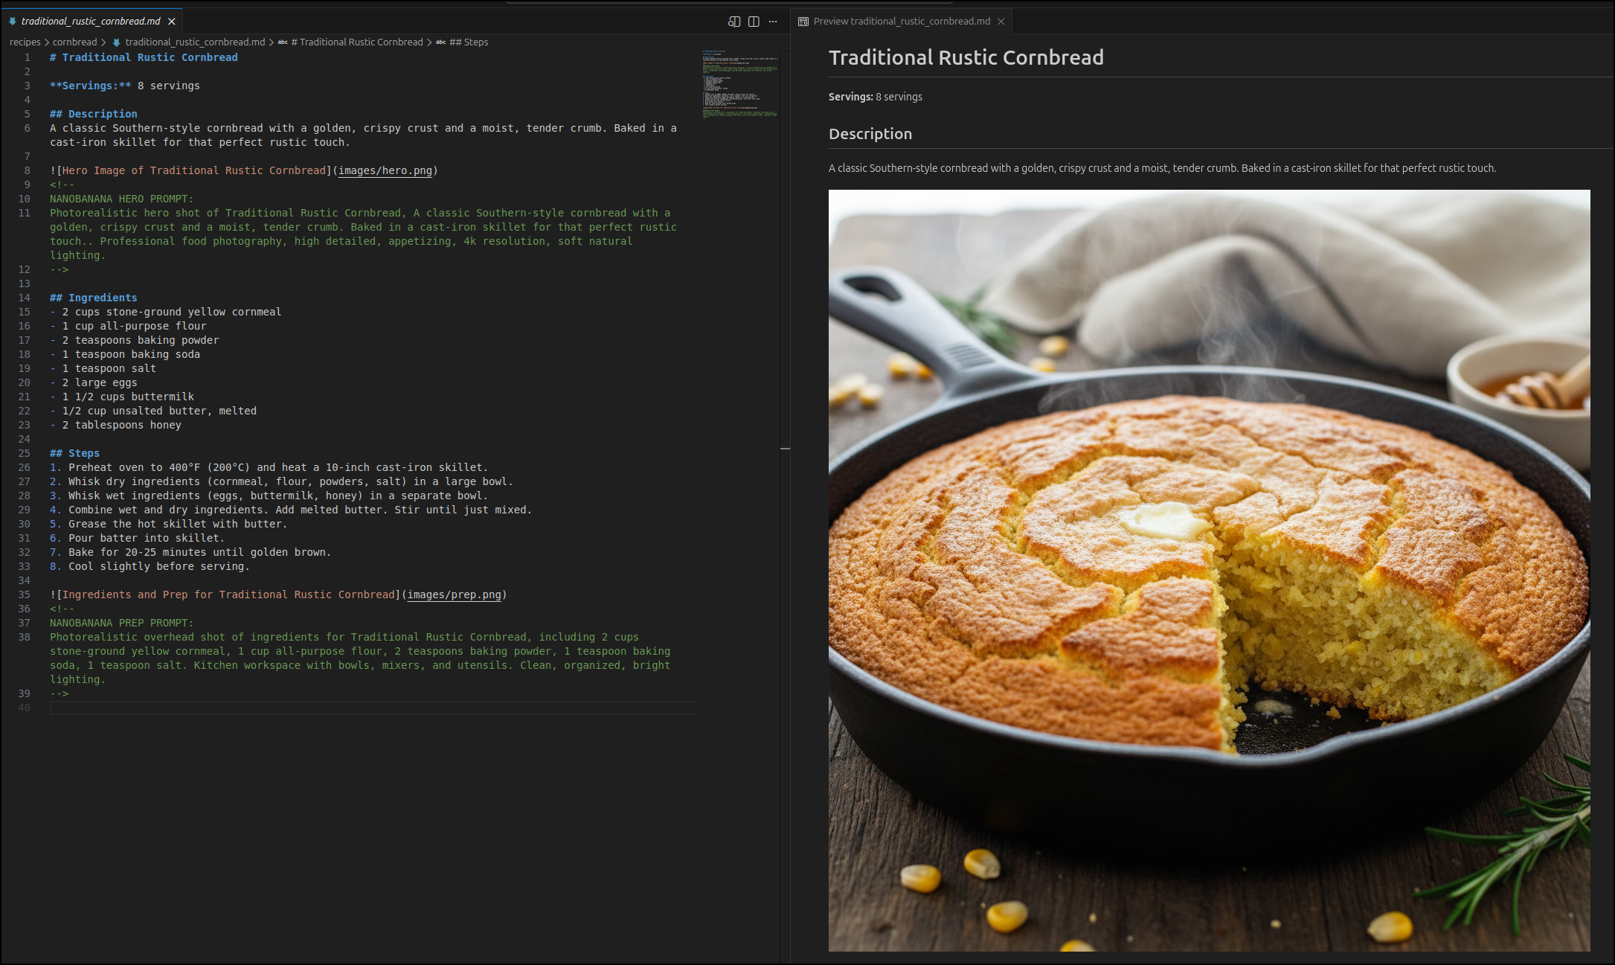This screenshot has height=965, width=1615.
Task: Switch to the traditional_rustic_cornbread.md editor tab
Action: coord(89,21)
